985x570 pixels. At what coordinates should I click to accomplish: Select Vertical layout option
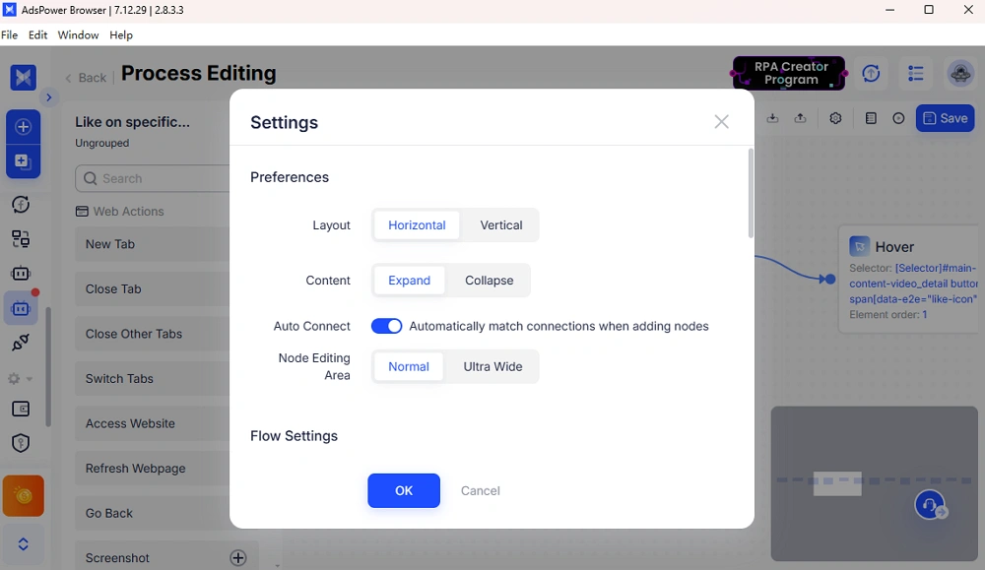point(500,224)
